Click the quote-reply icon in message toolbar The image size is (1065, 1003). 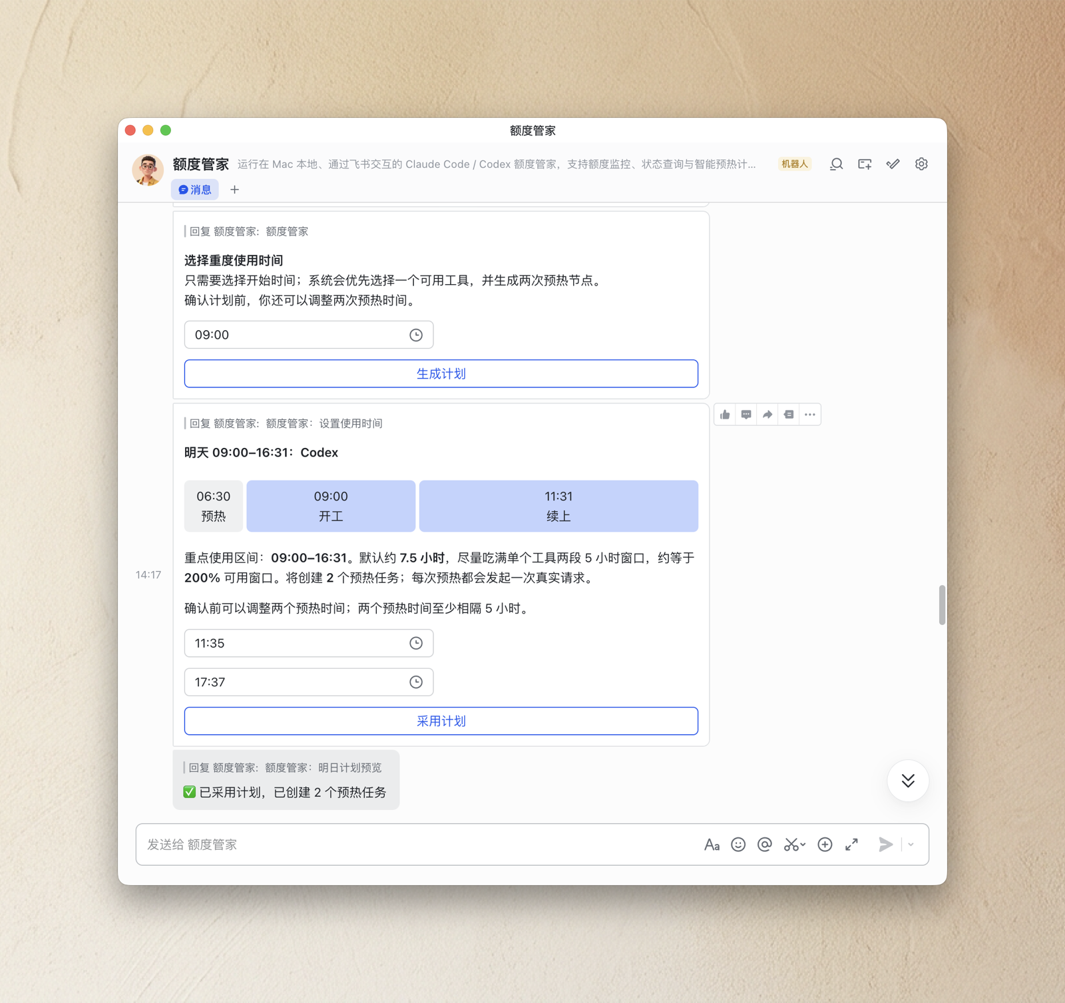[x=789, y=415]
